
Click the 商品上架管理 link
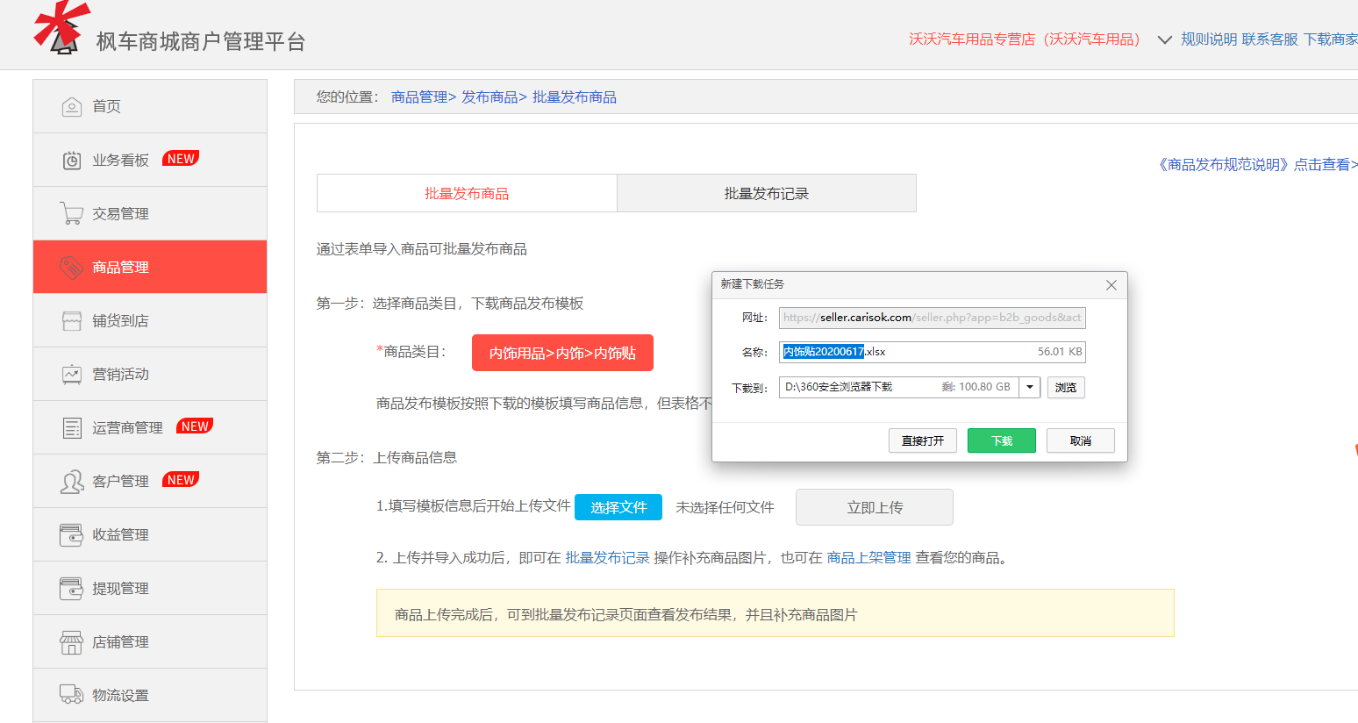click(868, 558)
